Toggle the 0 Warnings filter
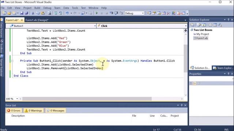The width and height of the screenshot is (234, 131). point(33,111)
